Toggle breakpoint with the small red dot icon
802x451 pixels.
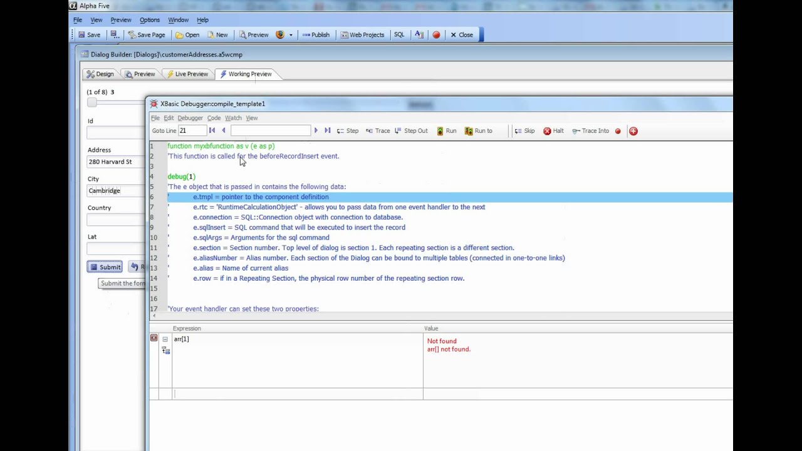[x=618, y=131]
